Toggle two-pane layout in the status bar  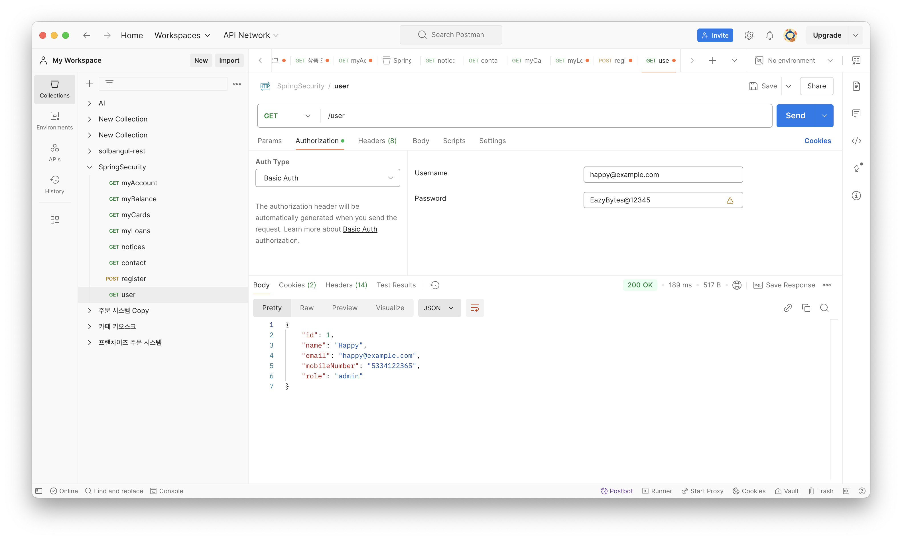[846, 491]
